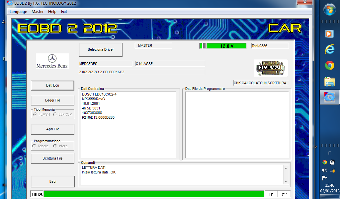
Task: Open the Help menu
Action: click(x=52, y=12)
